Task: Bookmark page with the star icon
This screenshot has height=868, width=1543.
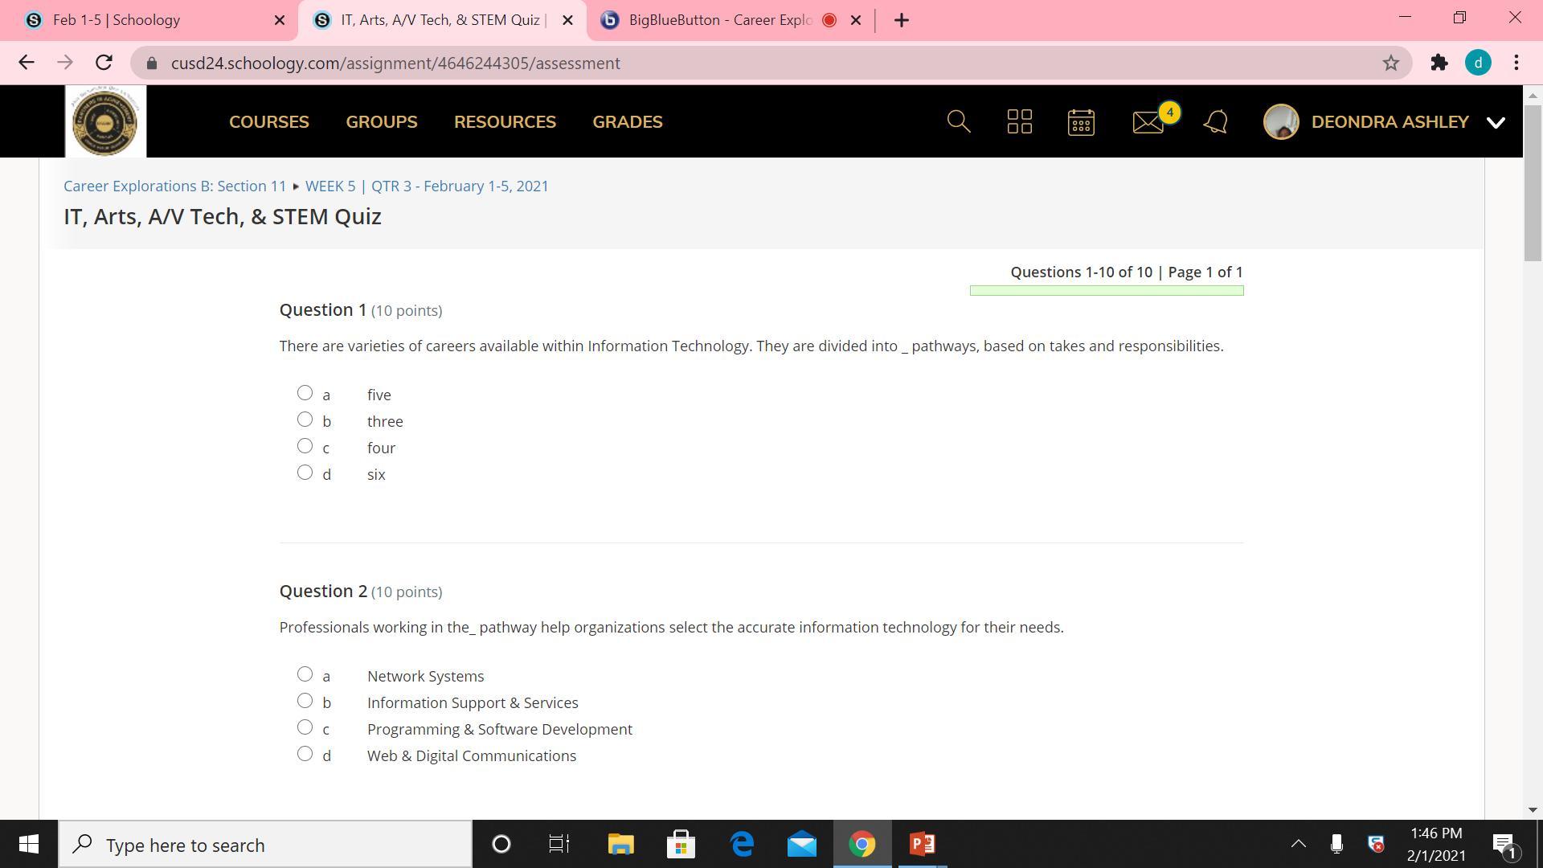Action: pos(1390,63)
